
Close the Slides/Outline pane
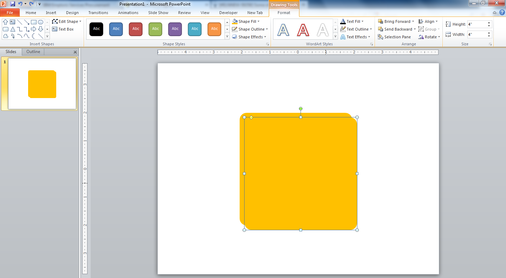coord(75,52)
